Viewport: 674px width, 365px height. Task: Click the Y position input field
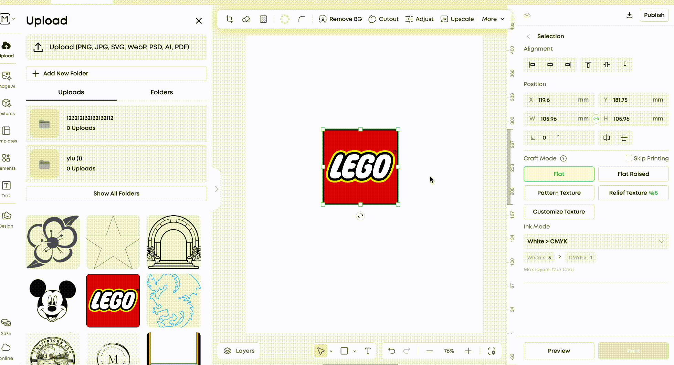click(633, 100)
